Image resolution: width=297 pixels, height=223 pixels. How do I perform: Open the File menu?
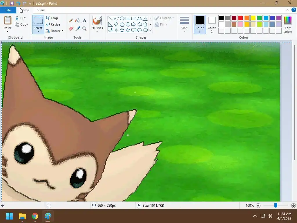tap(8, 10)
